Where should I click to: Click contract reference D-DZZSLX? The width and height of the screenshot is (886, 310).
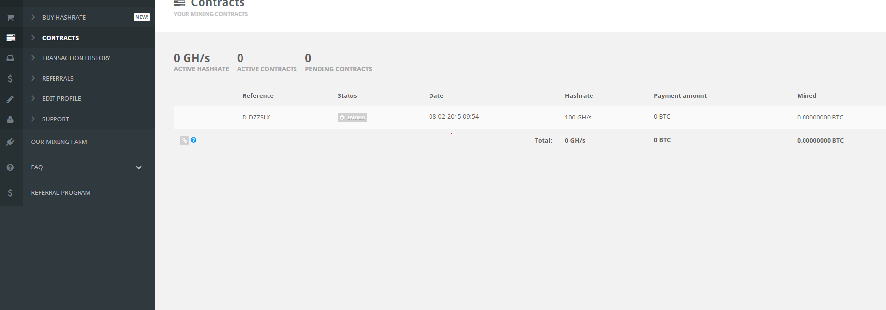coord(256,117)
